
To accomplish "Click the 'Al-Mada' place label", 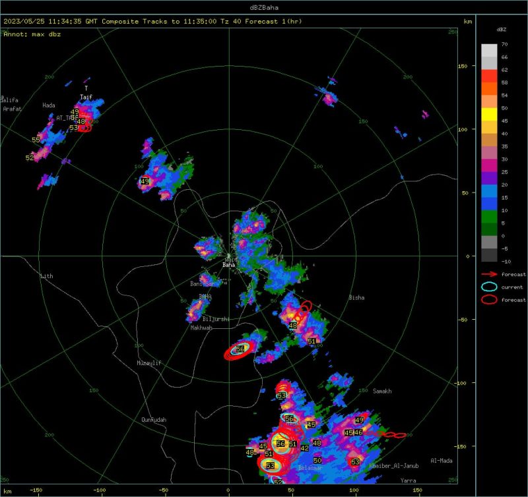I will point(442,461).
